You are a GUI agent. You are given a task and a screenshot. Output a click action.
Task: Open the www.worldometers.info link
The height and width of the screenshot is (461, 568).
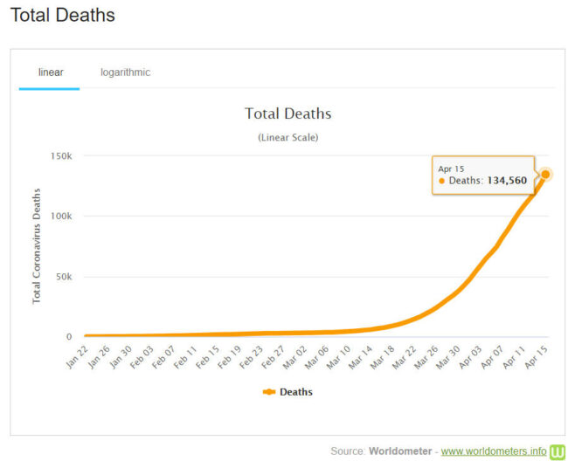click(493, 451)
